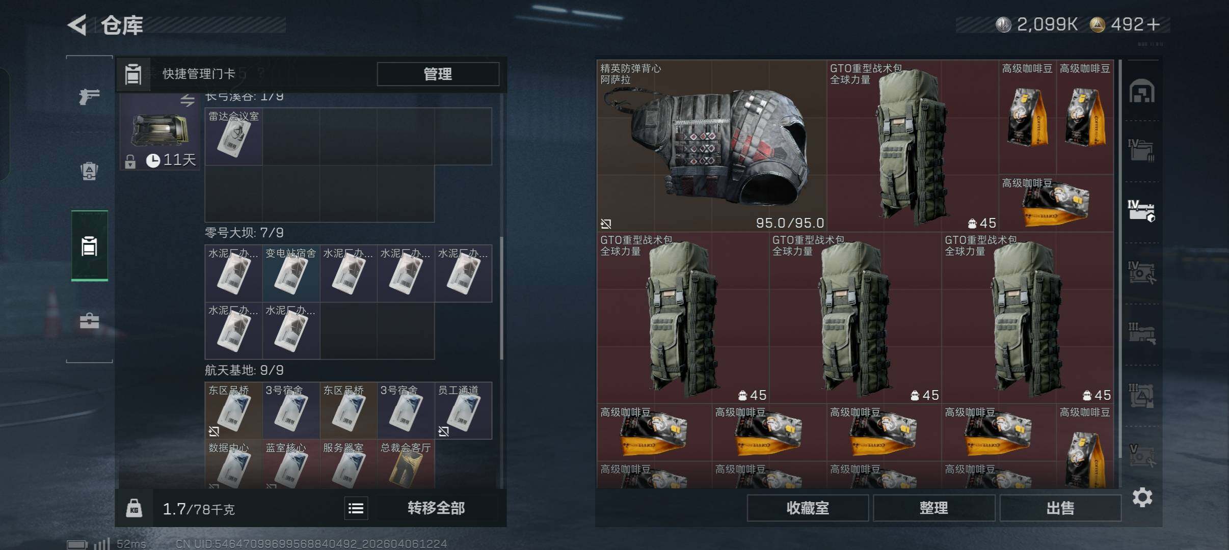This screenshot has height=550, width=1229.
Task: Open the 收藏室 collection room tab
Action: pos(808,508)
